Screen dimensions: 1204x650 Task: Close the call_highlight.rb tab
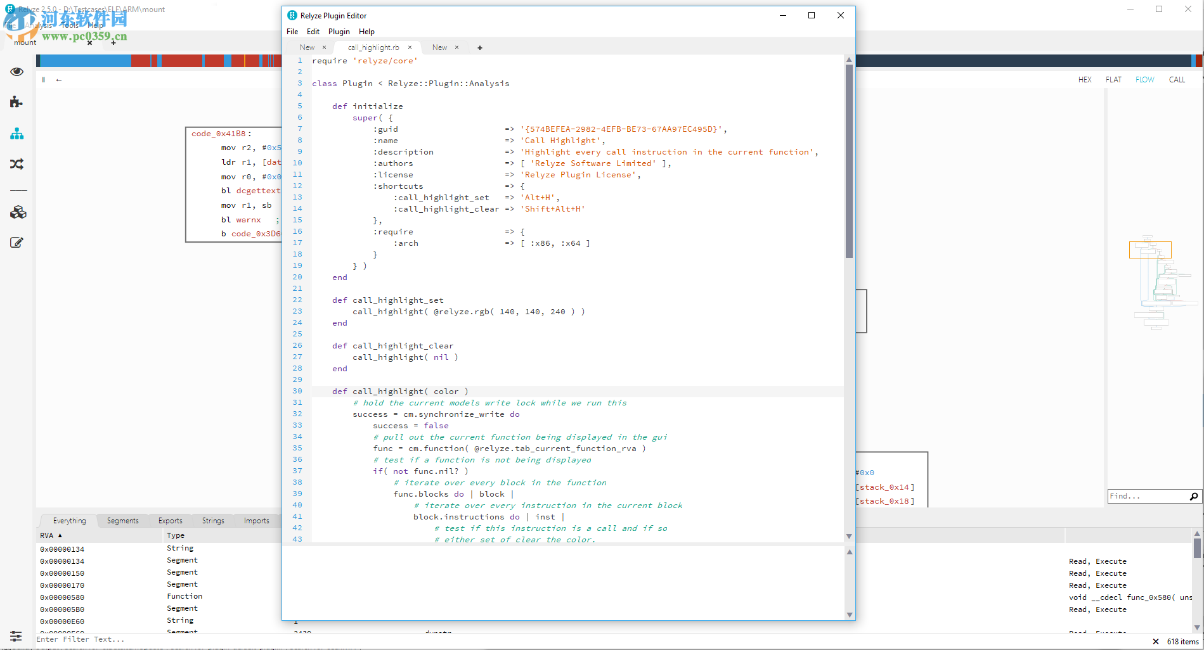click(x=410, y=48)
